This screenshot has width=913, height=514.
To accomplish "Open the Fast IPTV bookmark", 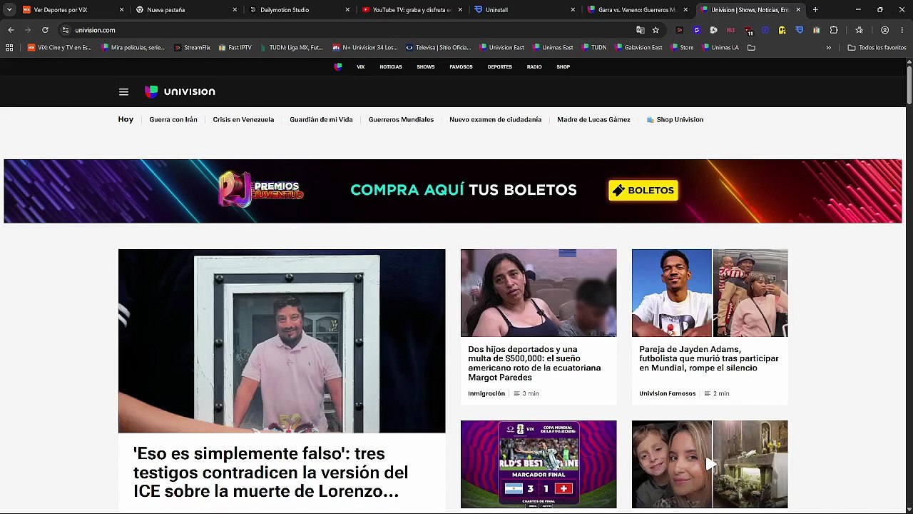I will coord(235,47).
